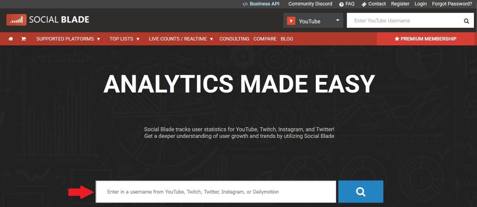This screenshot has height=207, width=477.
Task: Open the Business API link
Action: (x=261, y=4)
